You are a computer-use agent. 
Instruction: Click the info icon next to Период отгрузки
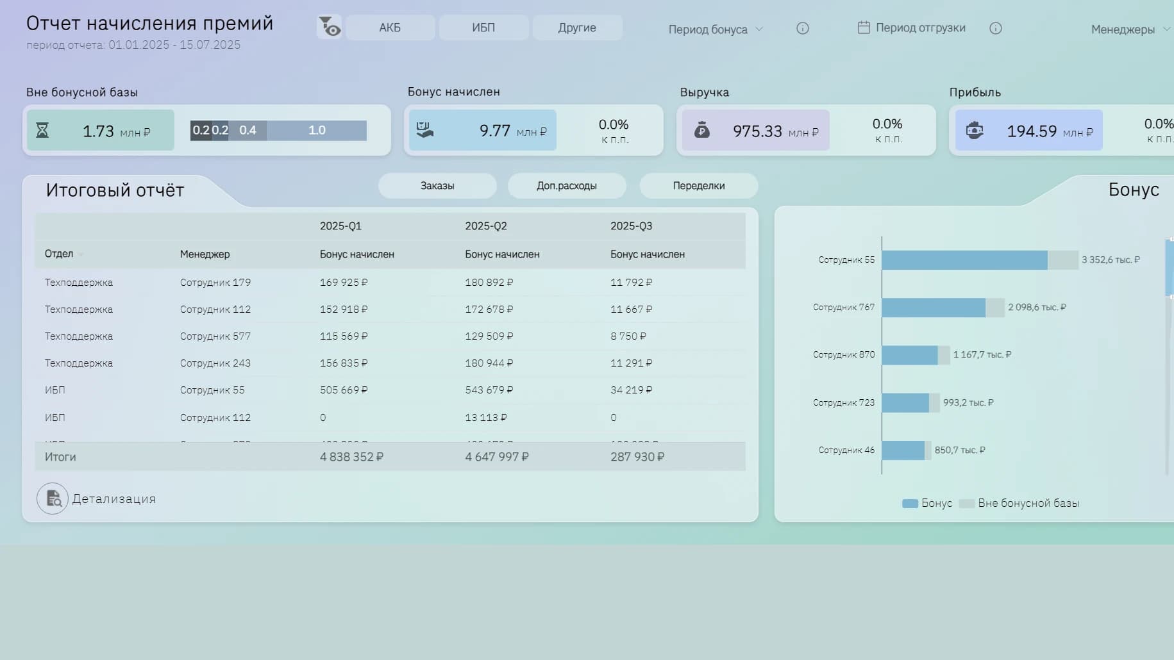996,28
